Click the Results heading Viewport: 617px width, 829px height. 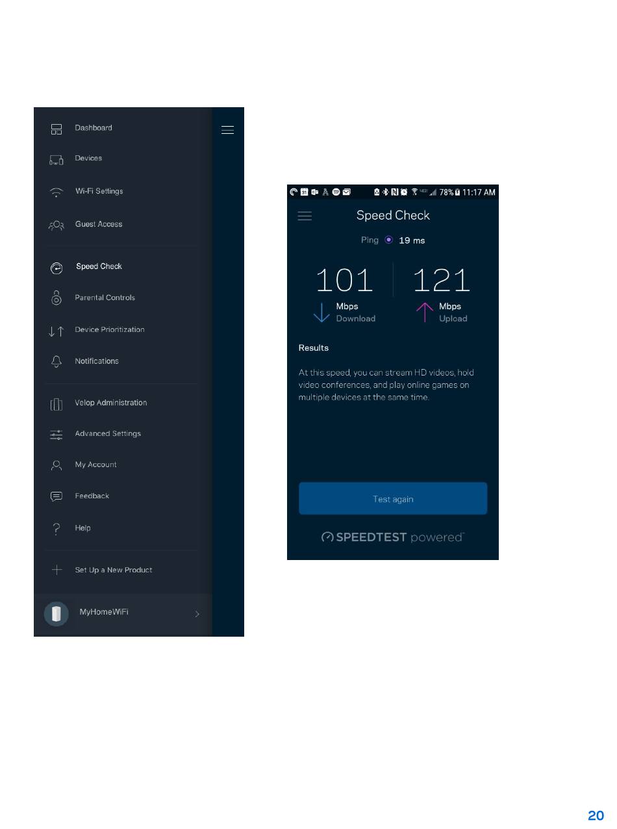pyautogui.click(x=314, y=348)
